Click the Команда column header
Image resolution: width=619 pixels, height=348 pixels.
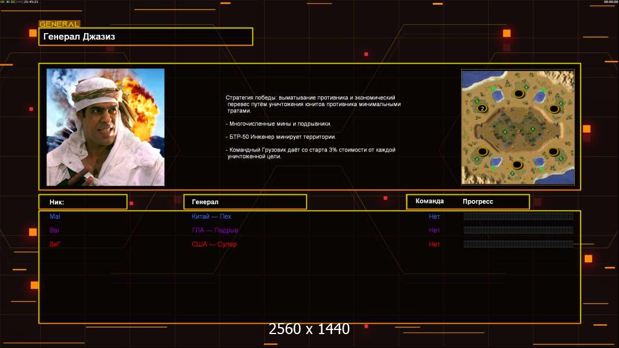click(x=430, y=201)
